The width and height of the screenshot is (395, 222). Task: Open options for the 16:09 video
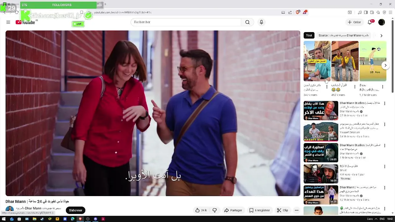[x=385, y=166]
